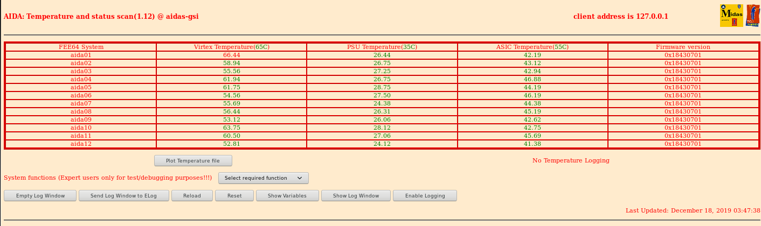
Task: Click Virtex temperature 61.75 for aida05
Action: tap(232, 88)
